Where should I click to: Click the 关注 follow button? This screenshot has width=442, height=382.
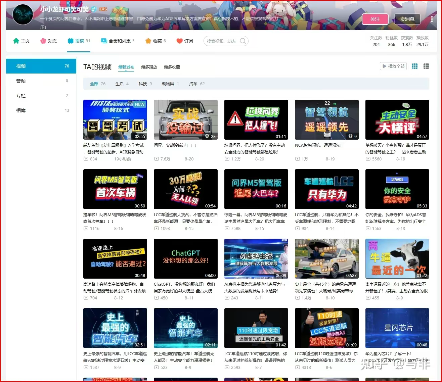(x=375, y=19)
